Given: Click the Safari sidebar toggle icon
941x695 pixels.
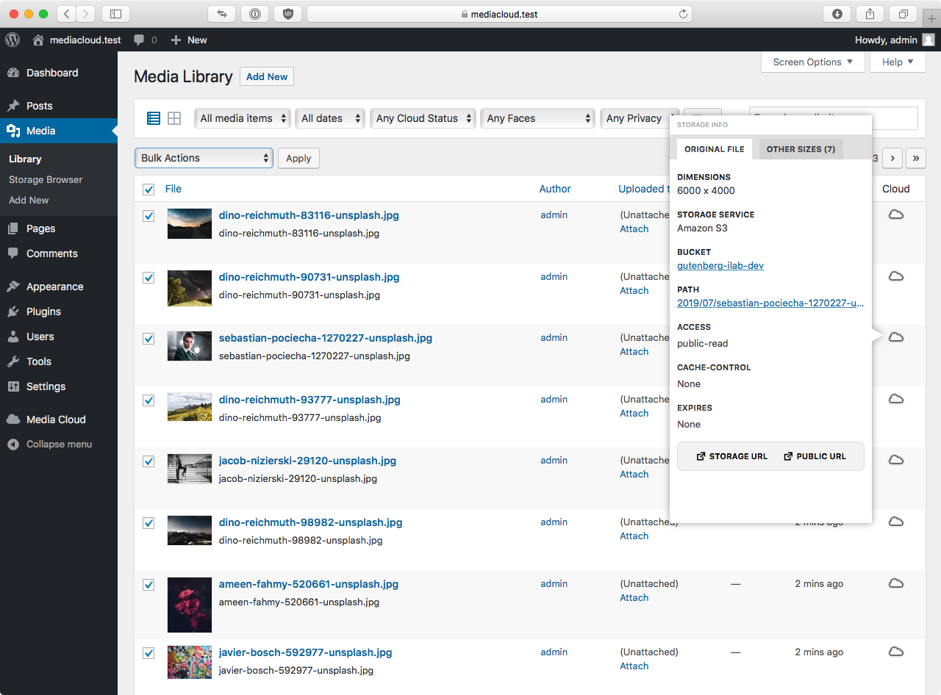Looking at the screenshot, I should (115, 14).
